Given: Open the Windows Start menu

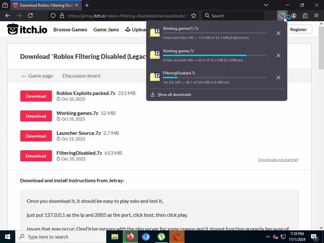Looking at the screenshot, I should tap(8, 237).
